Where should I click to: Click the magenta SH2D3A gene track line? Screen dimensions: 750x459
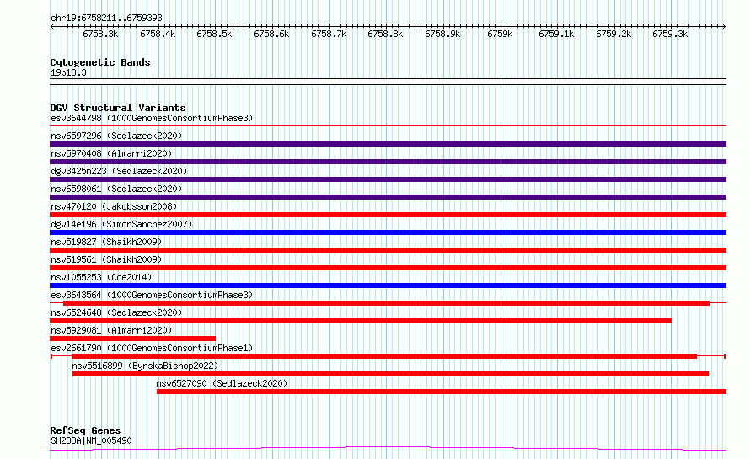point(388,447)
